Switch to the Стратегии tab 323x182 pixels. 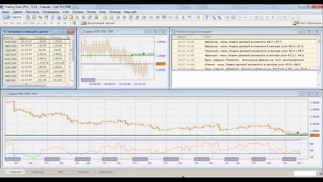(105, 172)
